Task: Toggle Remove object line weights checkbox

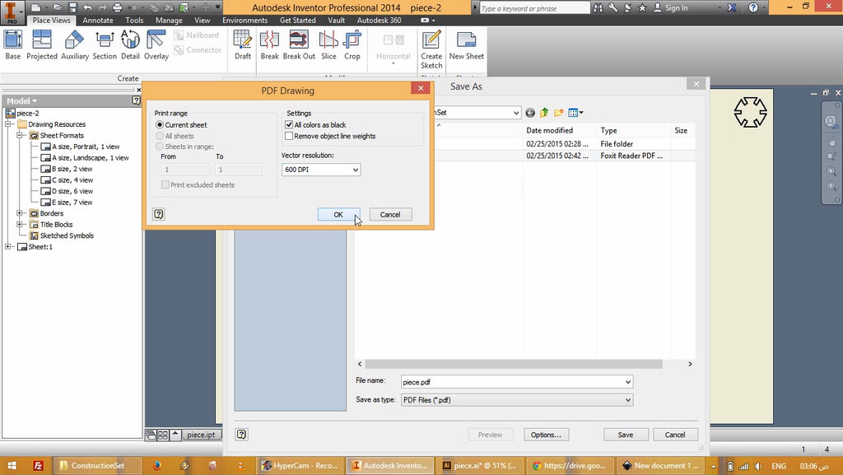Action: point(289,136)
